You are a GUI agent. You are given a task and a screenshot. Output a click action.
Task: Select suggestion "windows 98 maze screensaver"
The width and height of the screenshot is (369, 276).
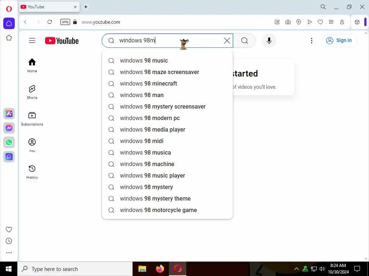coord(167,72)
